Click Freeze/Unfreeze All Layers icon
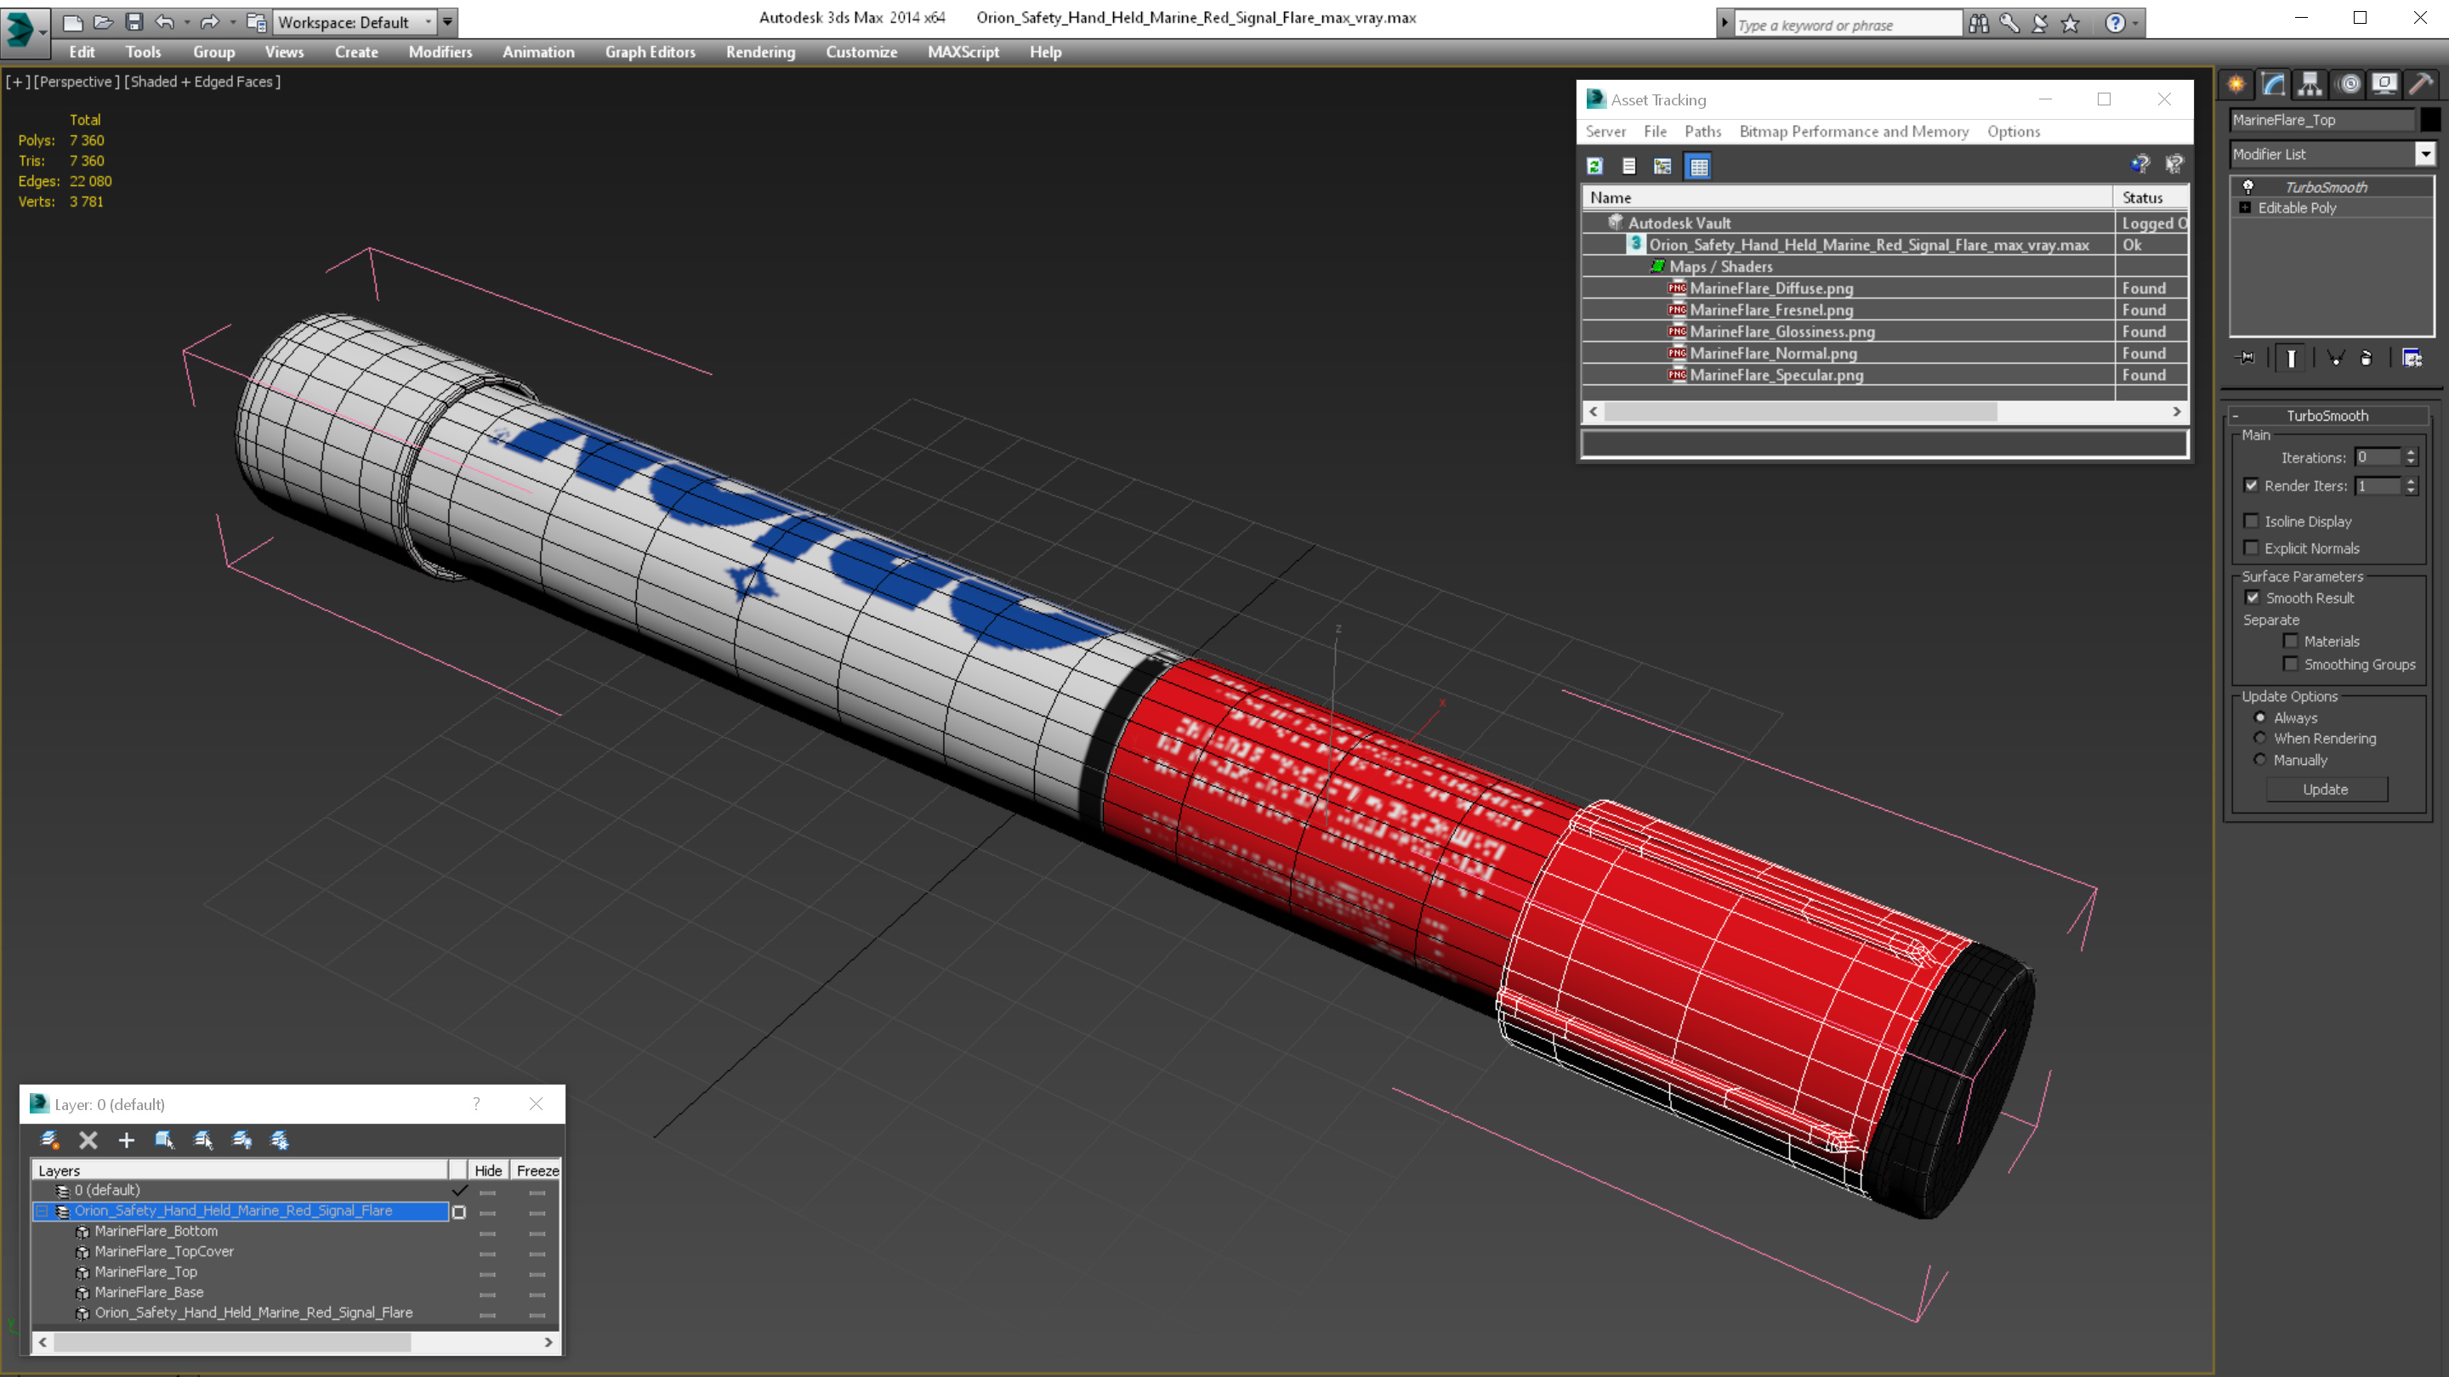 (x=280, y=1139)
